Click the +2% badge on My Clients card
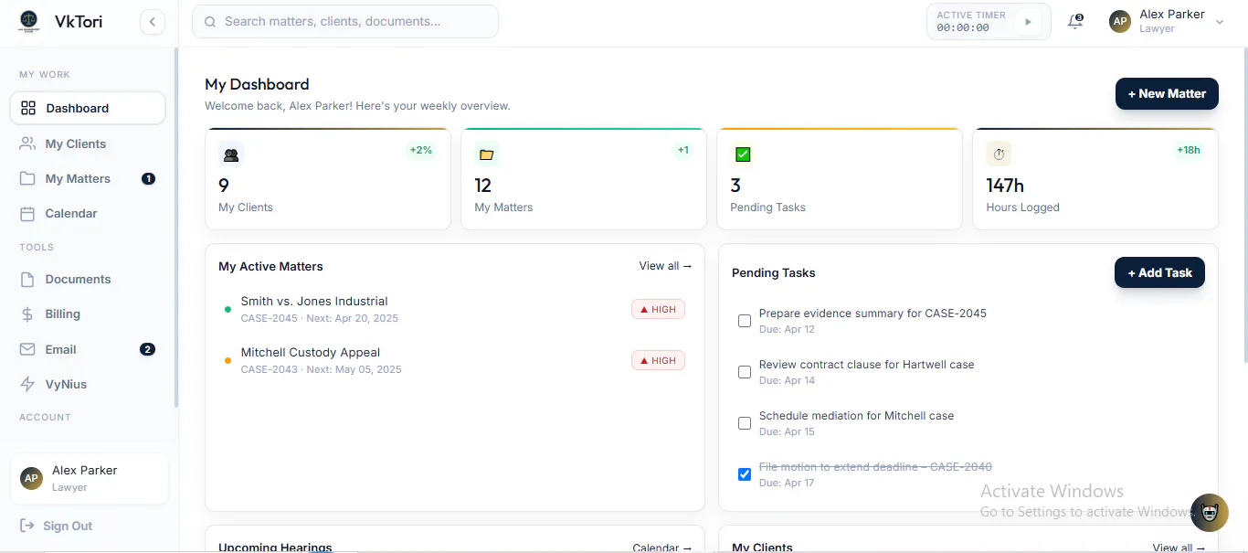The width and height of the screenshot is (1248, 553). [x=421, y=150]
